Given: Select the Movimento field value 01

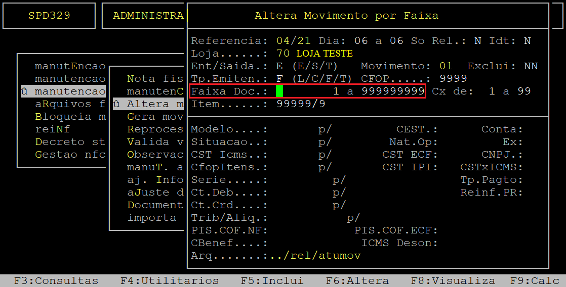Looking at the screenshot, I should coord(446,66).
